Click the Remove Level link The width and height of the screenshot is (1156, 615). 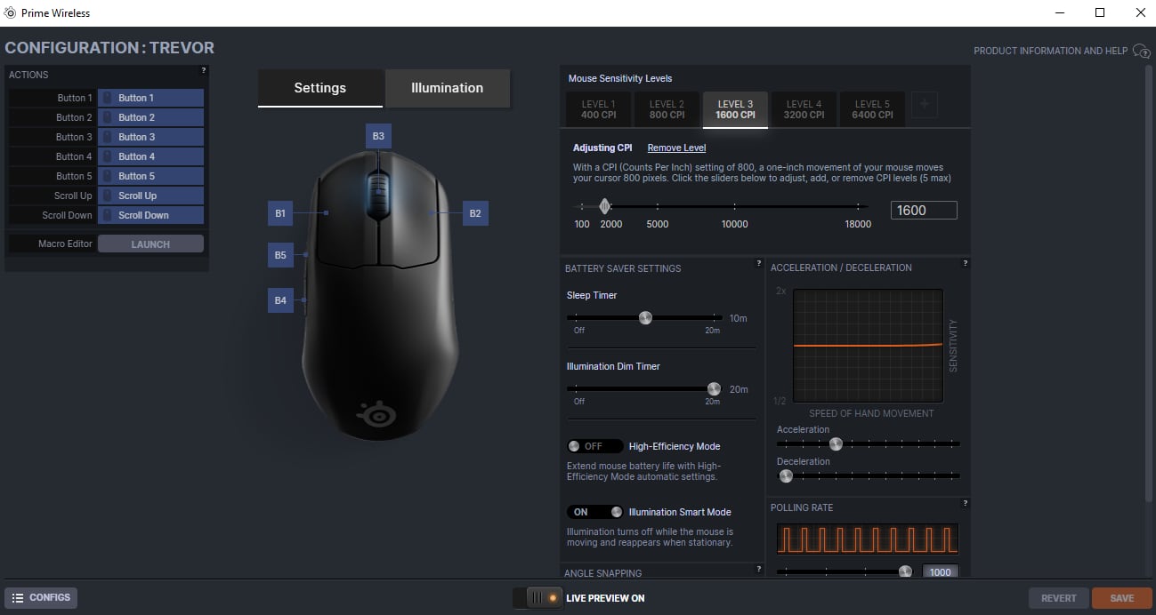click(675, 147)
